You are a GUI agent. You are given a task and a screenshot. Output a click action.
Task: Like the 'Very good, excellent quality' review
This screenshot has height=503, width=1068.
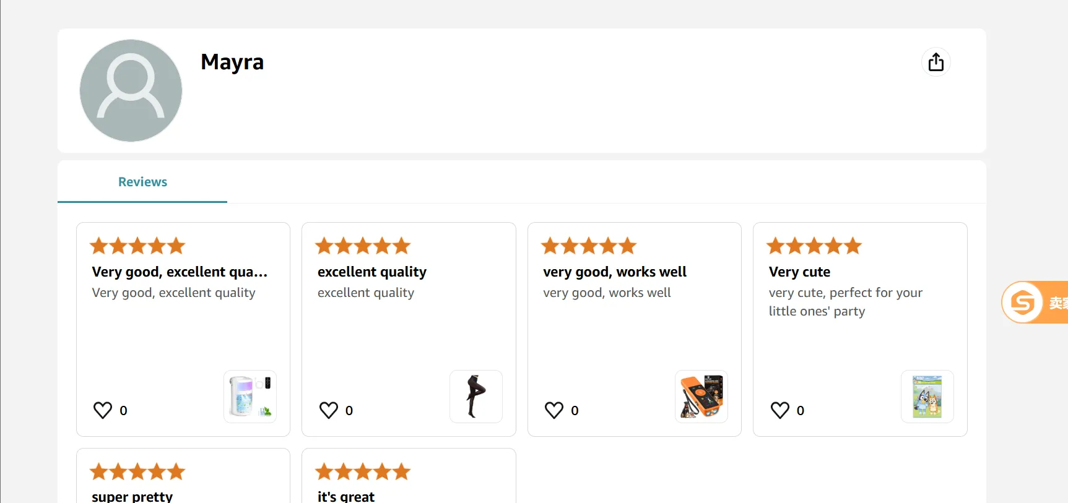click(103, 410)
